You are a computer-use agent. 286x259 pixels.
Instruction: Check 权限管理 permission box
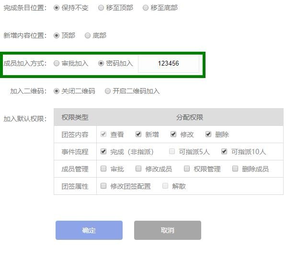coord(187,169)
